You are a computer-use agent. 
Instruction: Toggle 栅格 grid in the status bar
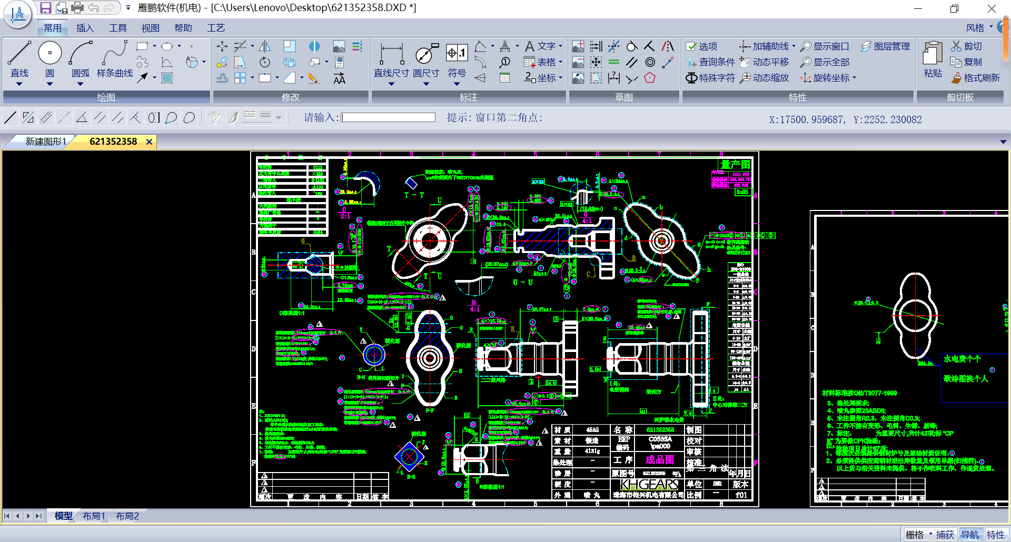[x=915, y=535]
